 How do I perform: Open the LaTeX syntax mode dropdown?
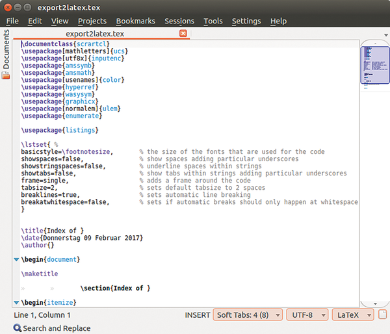point(353,315)
